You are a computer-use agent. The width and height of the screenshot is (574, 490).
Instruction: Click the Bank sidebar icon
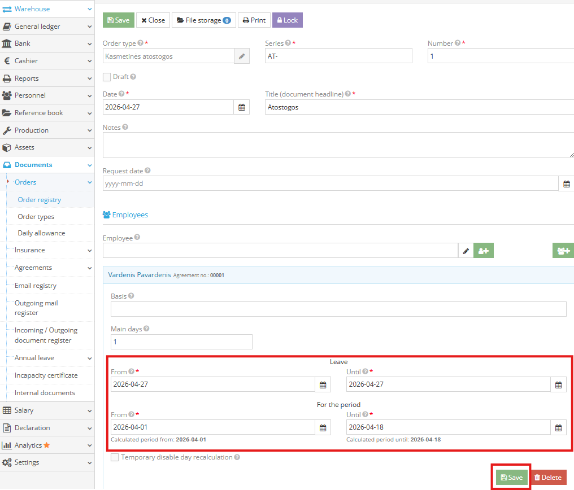click(x=7, y=43)
